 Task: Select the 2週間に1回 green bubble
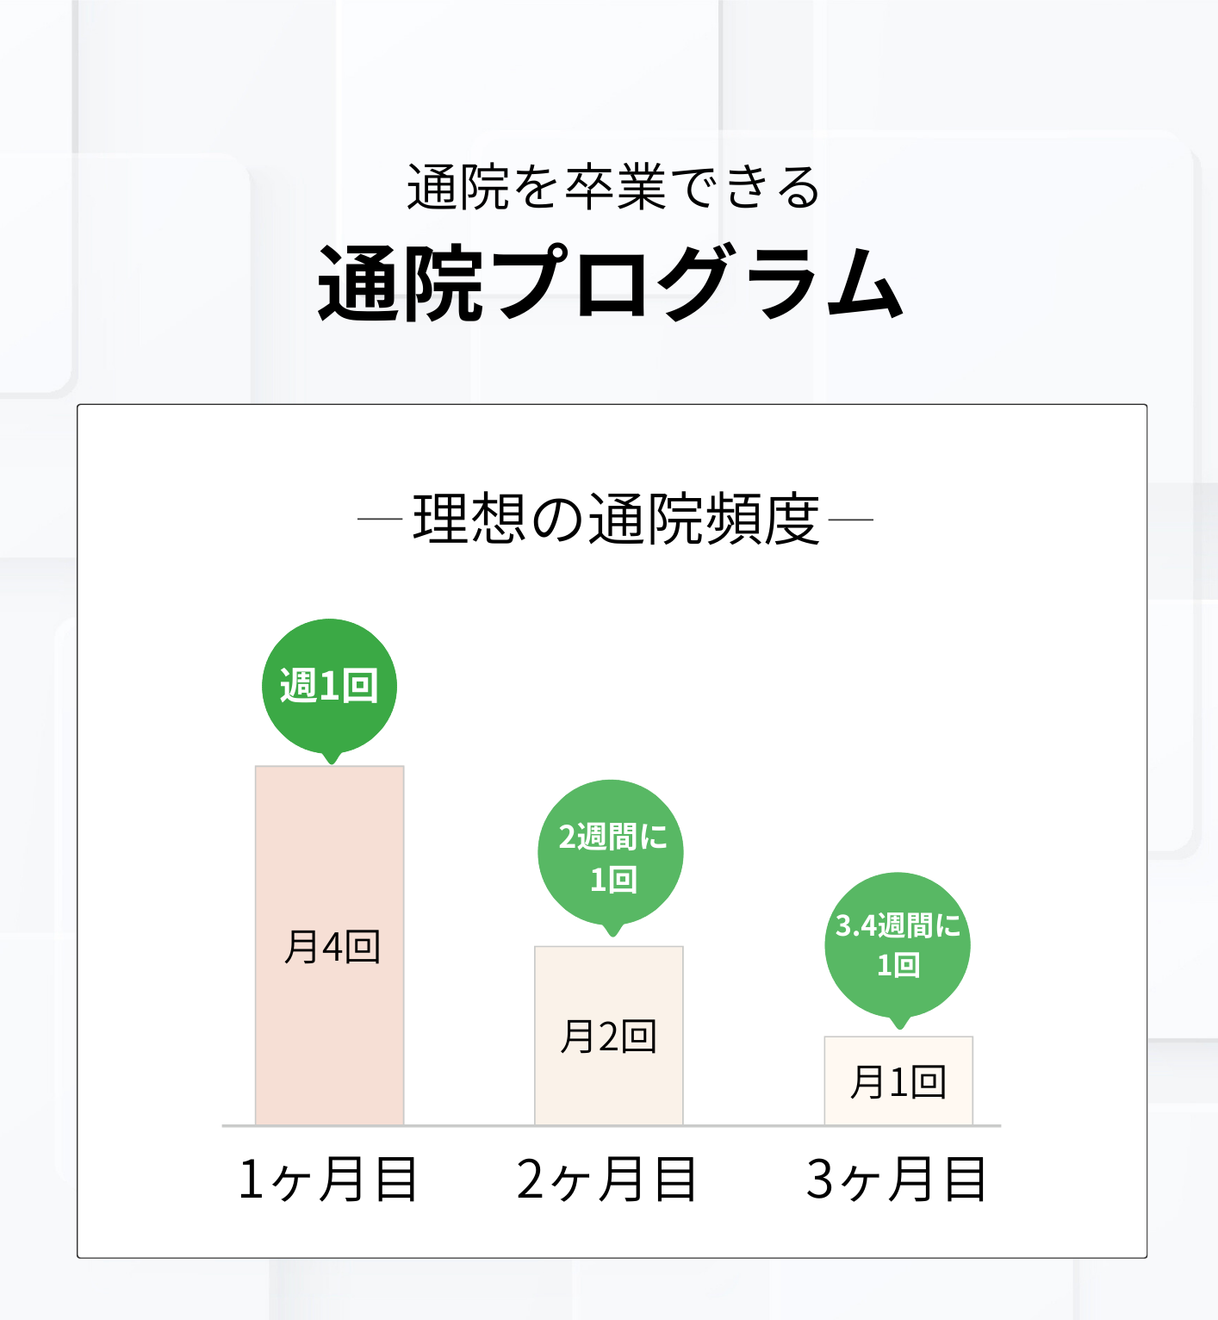pos(611,852)
